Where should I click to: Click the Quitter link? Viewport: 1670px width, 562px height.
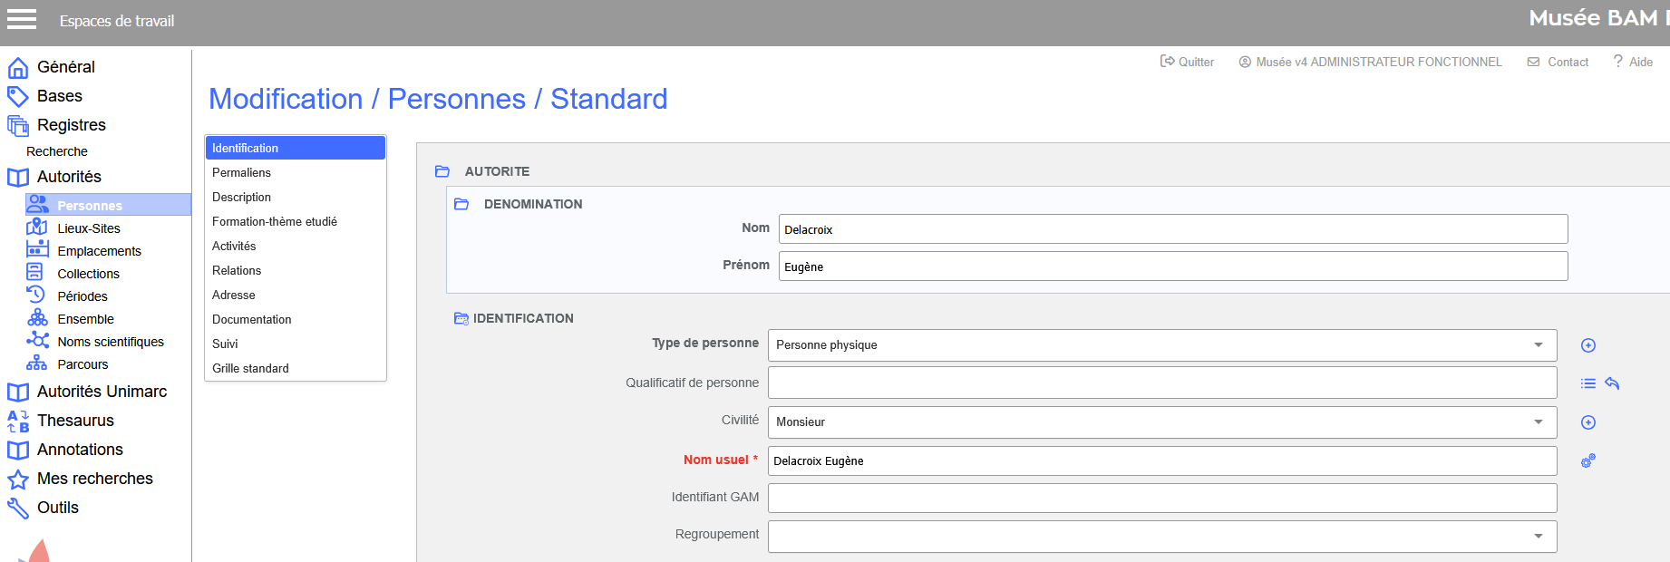[x=1188, y=62]
